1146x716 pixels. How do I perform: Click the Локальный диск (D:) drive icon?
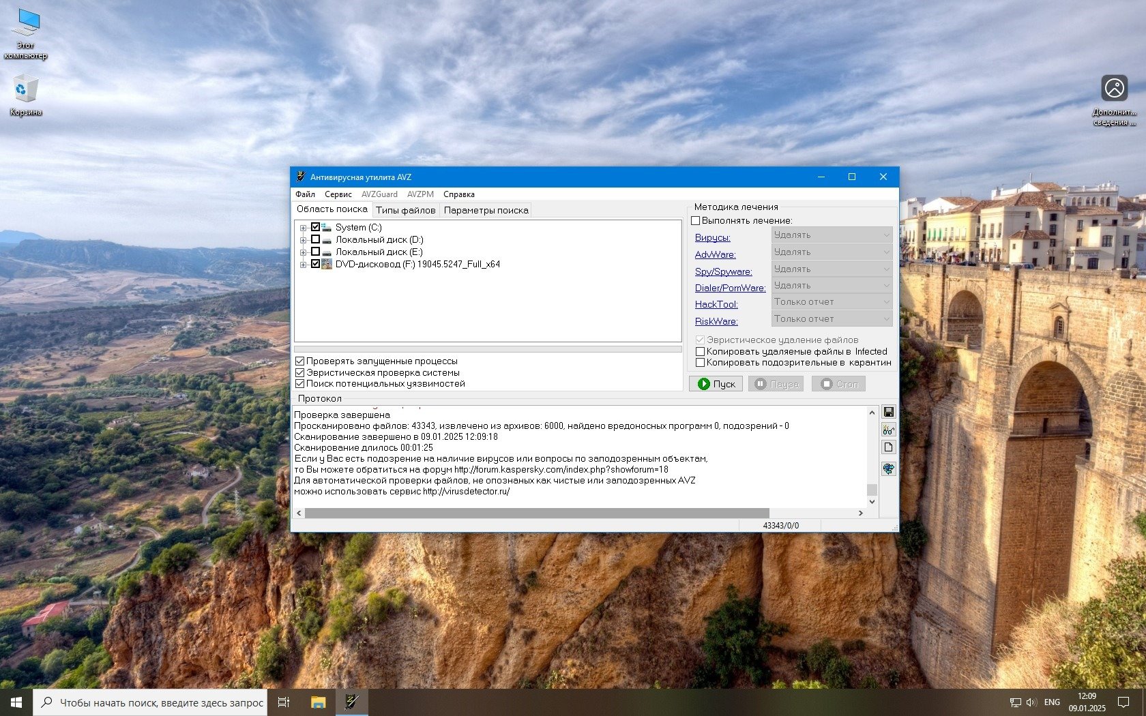pos(326,240)
